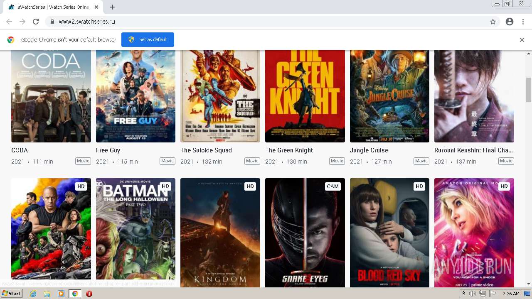This screenshot has height=299, width=532.
Task: Dismiss the default browser notification bar
Action: coord(522,40)
